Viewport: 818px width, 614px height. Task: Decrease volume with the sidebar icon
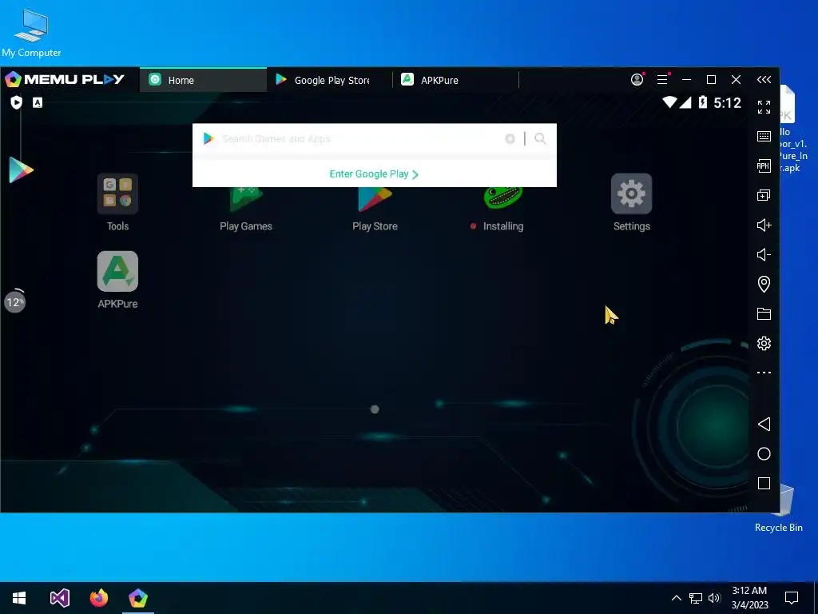click(x=764, y=254)
